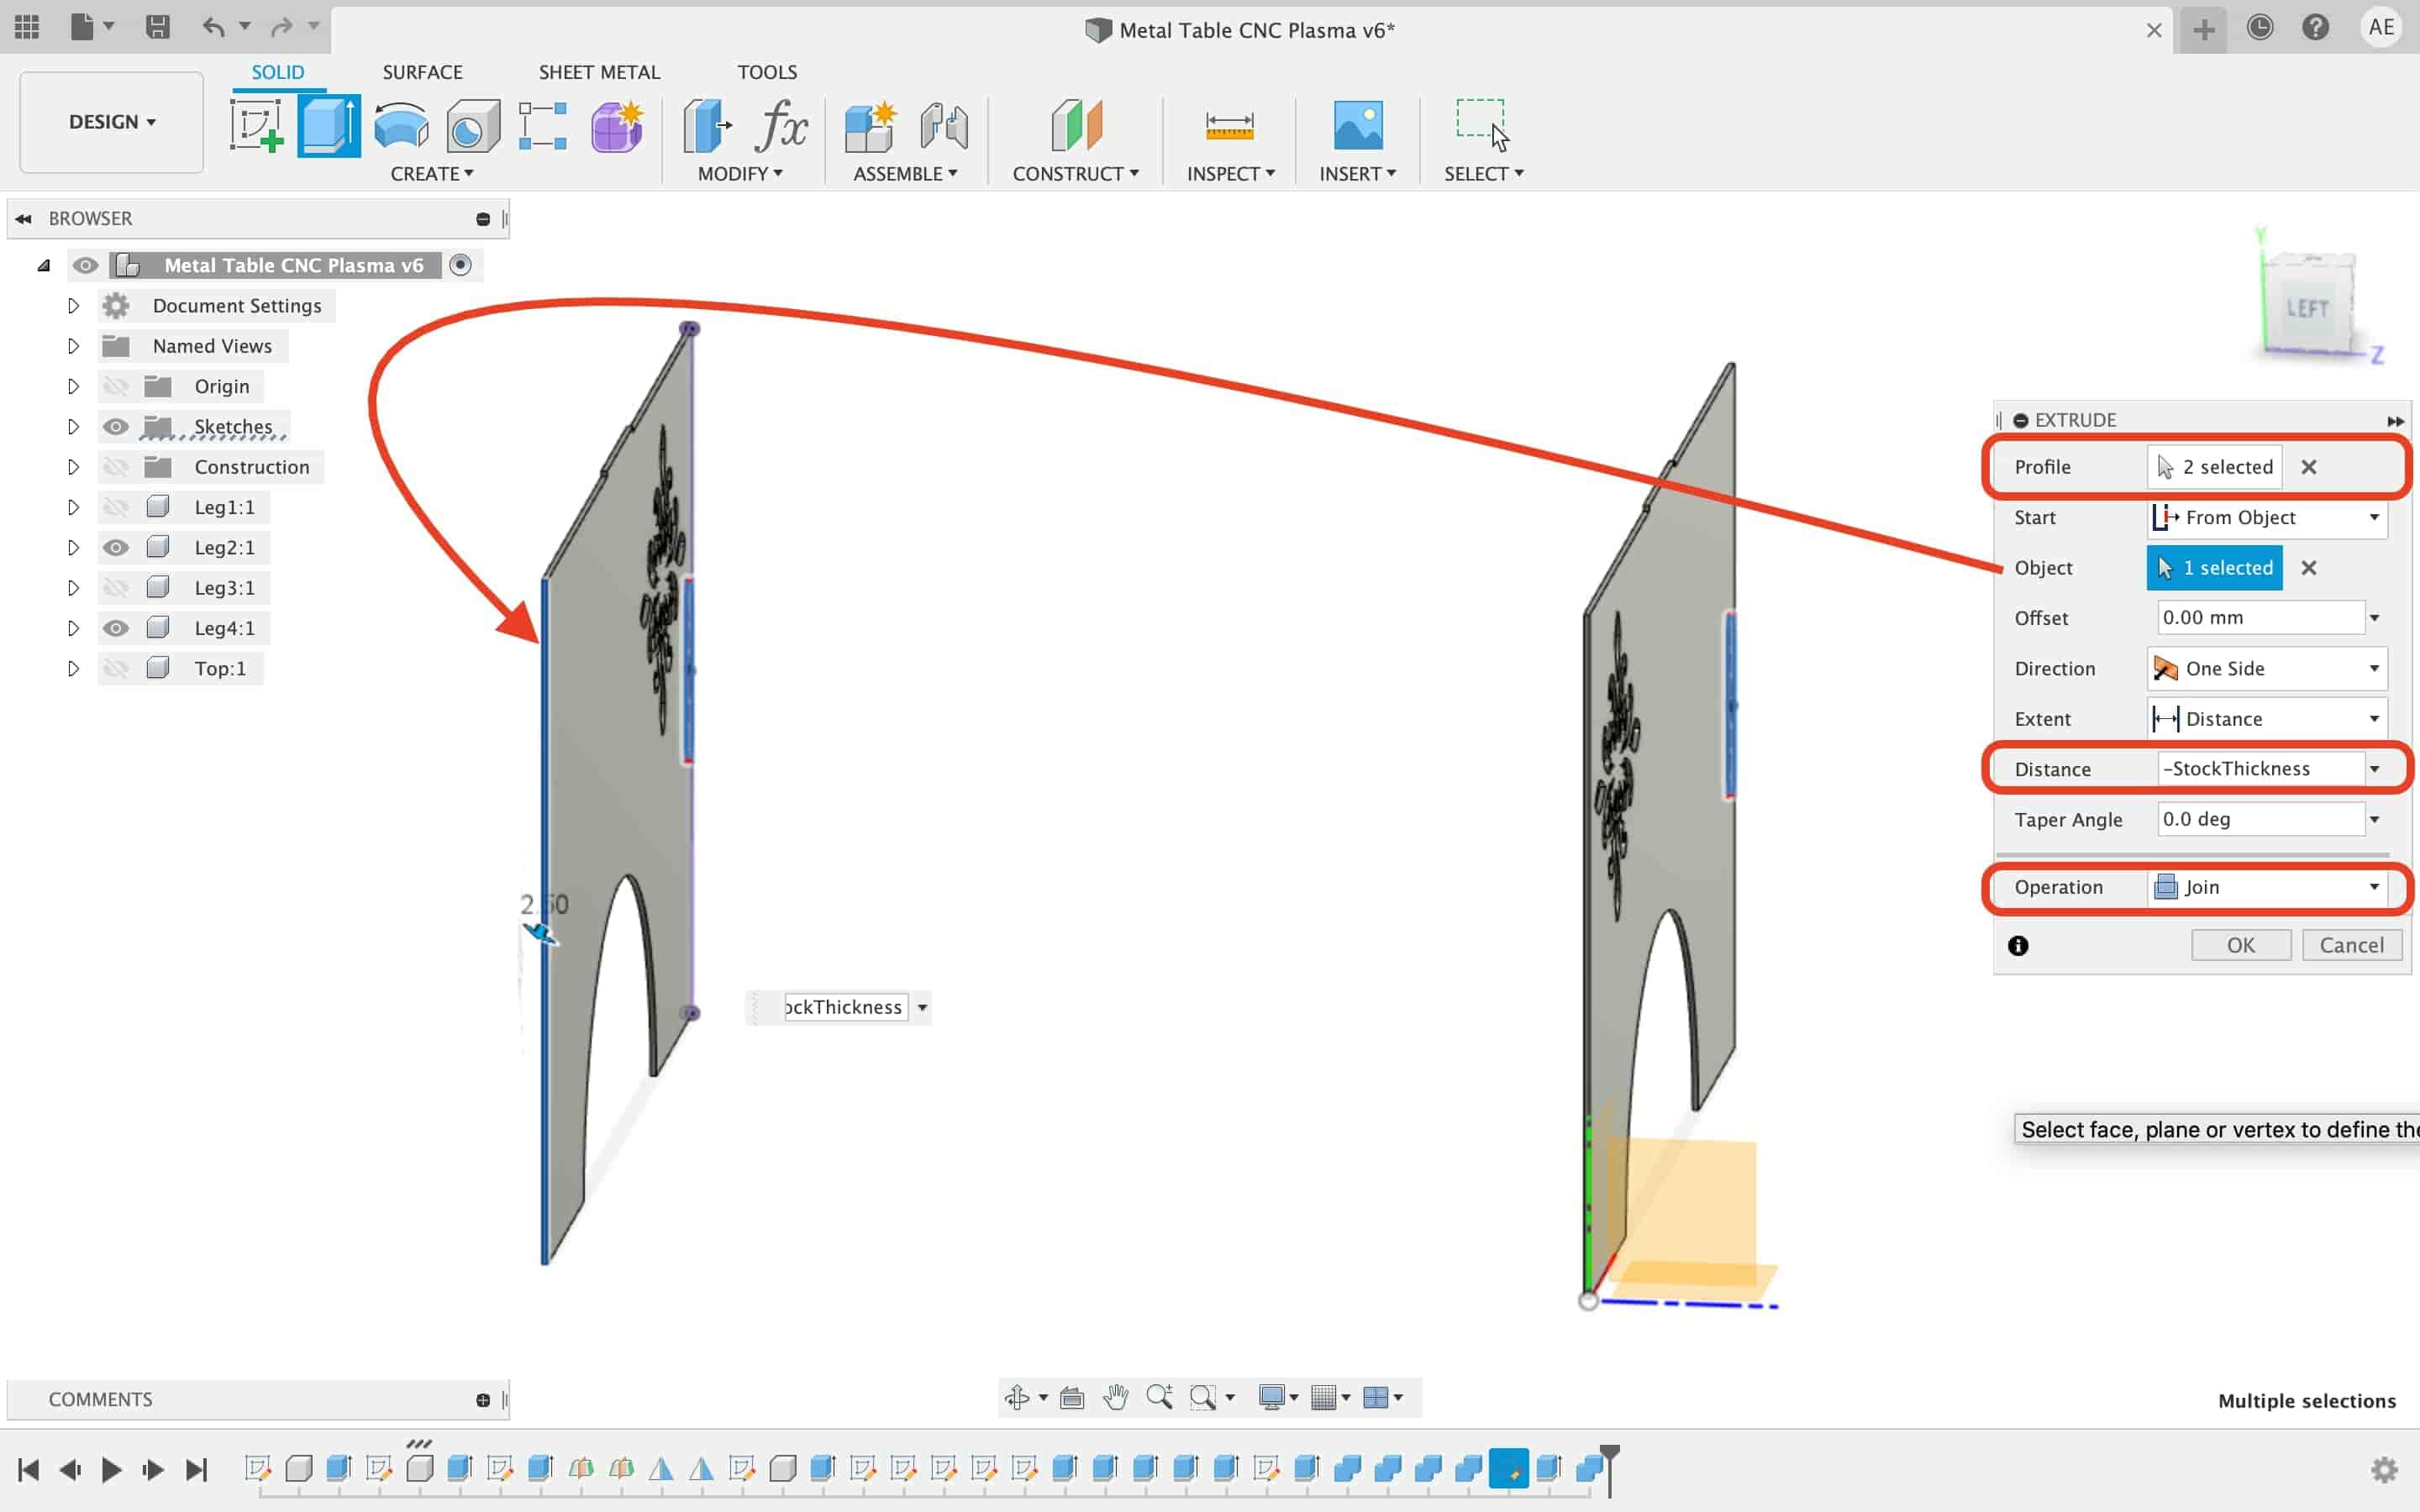Open the Help question mark icon

(x=2315, y=27)
